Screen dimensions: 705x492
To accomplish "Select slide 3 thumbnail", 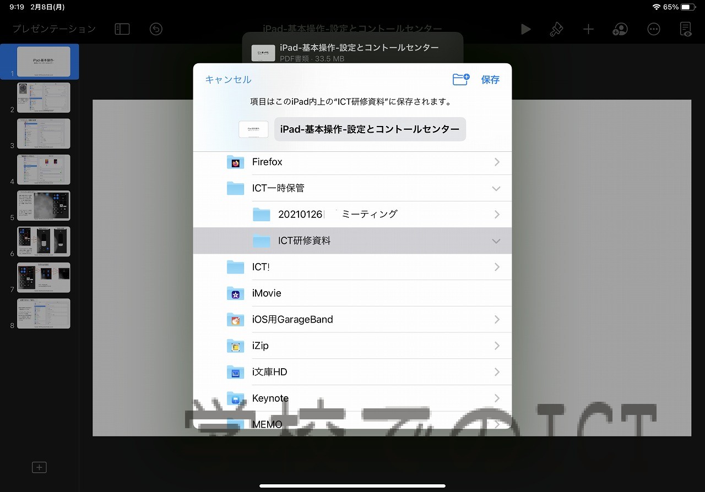I will click(x=44, y=134).
